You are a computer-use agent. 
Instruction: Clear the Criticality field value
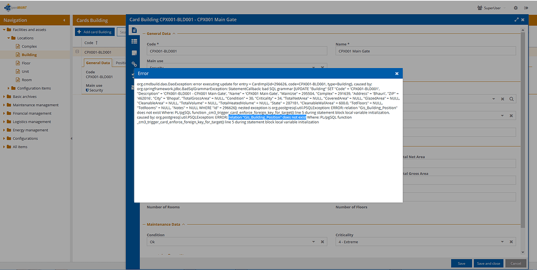click(511, 242)
